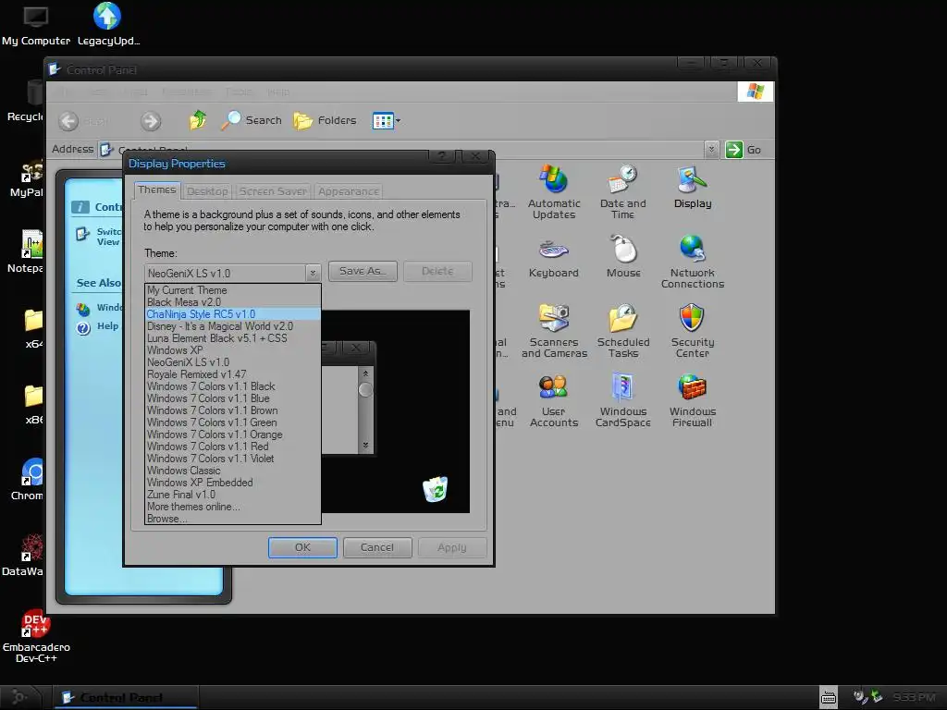947x710 pixels.
Task: Expand the Address bar dropdown arrow
Action: 711,149
